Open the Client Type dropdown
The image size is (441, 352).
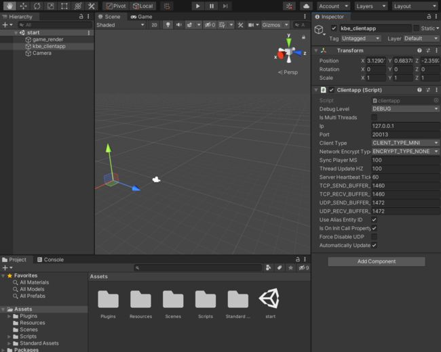[x=405, y=143]
